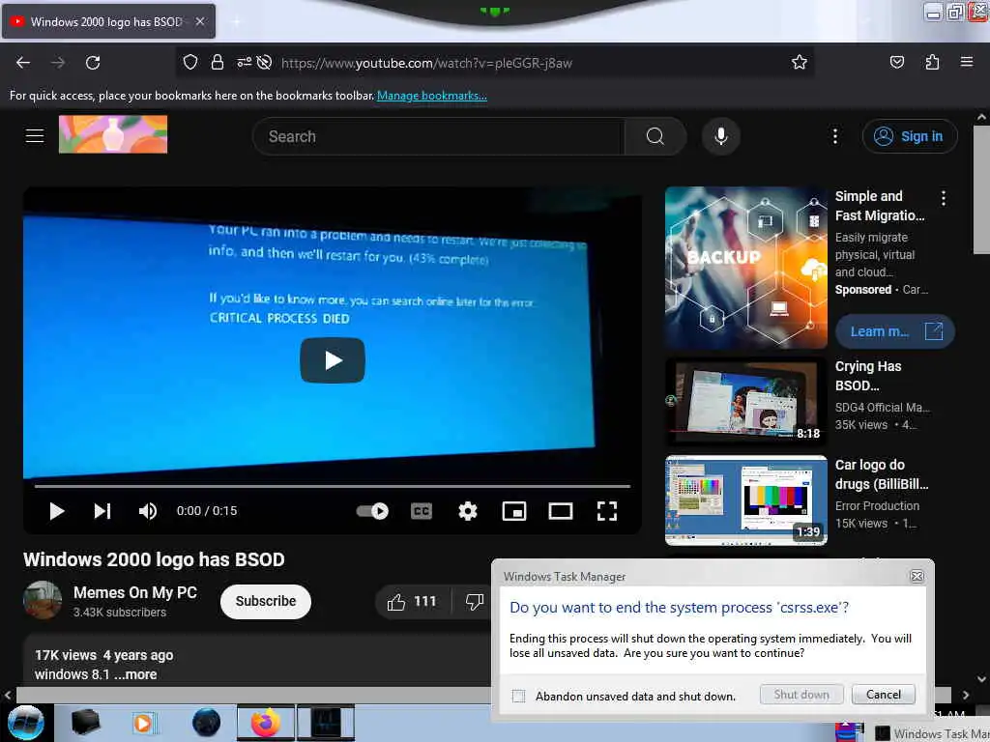
Task: Open the tracking protection shield icon
Action: click(190, 63)
